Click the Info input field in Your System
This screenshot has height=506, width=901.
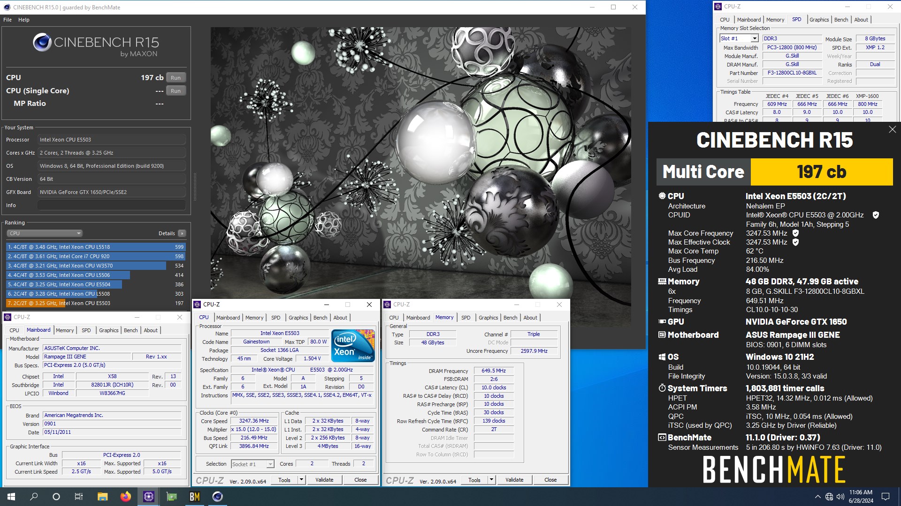pos(112,205)
